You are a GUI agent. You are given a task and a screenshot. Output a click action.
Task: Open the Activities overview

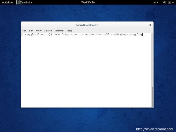coord(8,2)
